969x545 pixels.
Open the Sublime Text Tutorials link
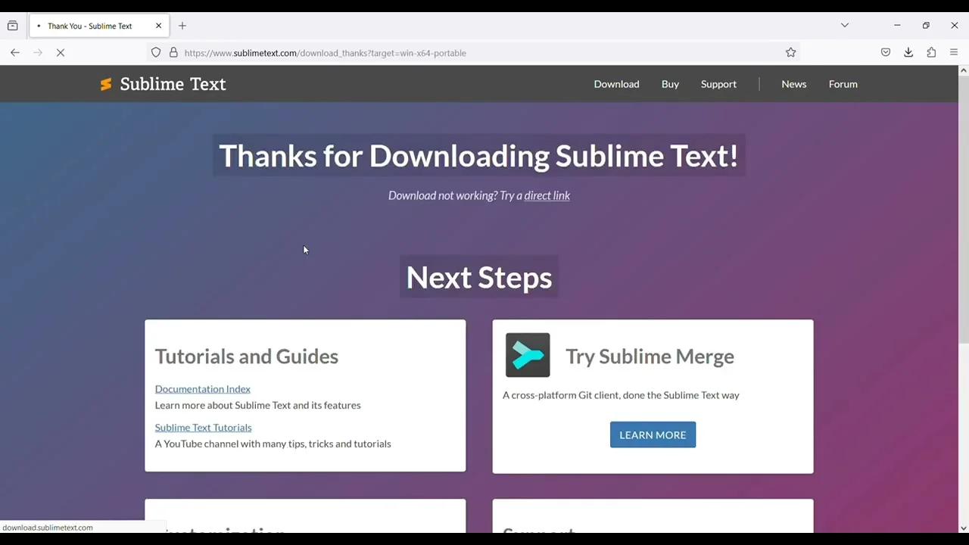point(203,427)
